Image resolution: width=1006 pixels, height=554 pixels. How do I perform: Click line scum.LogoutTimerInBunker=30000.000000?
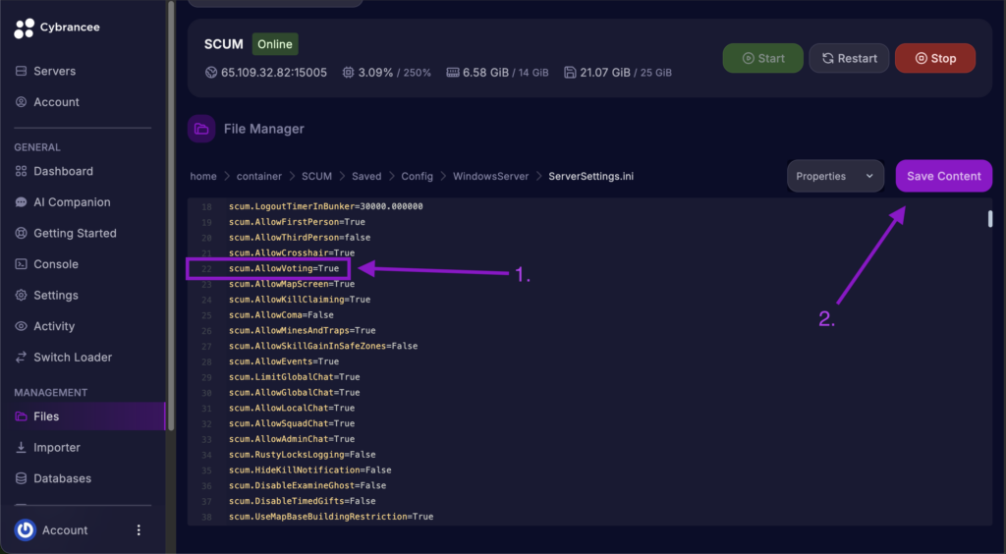coord(326,206)
